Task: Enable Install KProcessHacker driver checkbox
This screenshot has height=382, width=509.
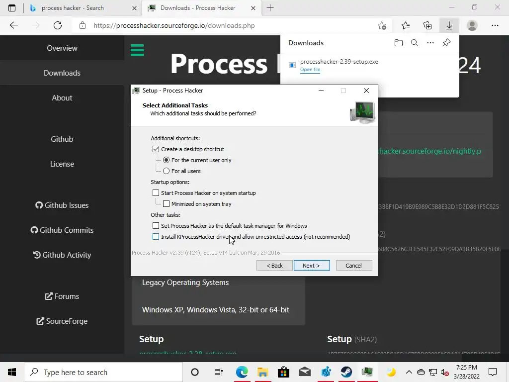Action: click(156, 237)
